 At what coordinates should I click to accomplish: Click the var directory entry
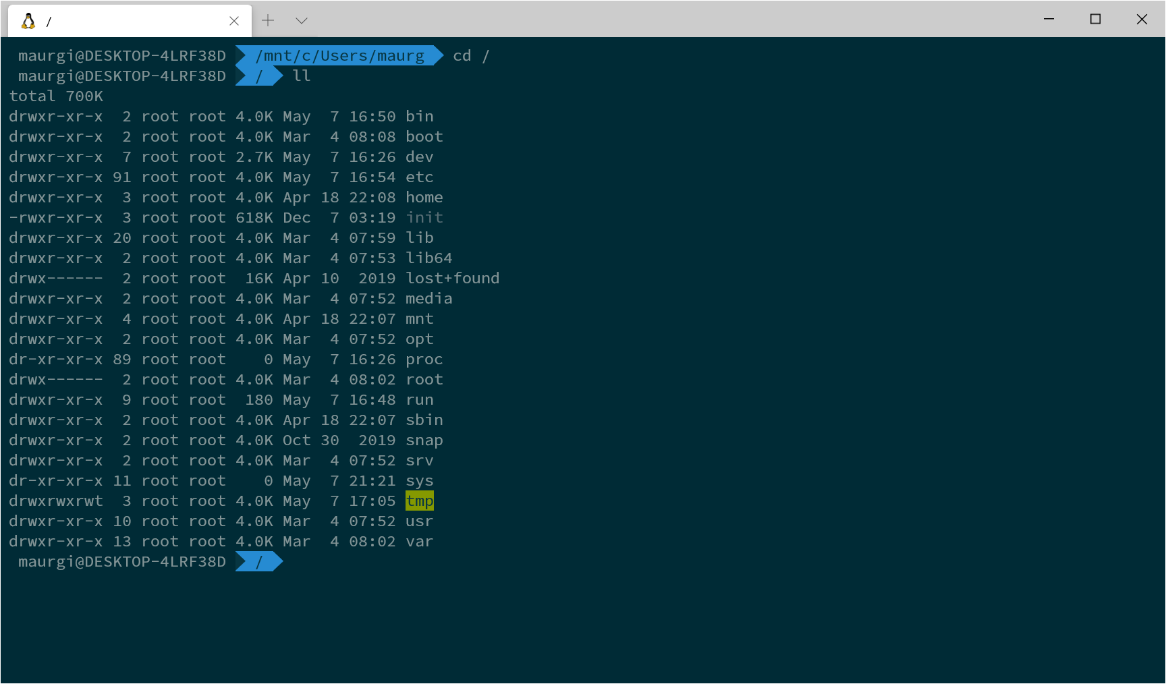(419, 541)
